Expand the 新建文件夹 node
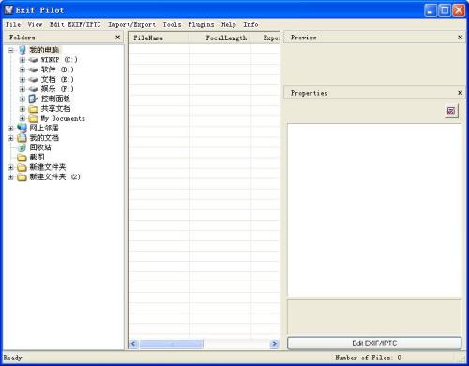469x366 pixels. (10, 167)
